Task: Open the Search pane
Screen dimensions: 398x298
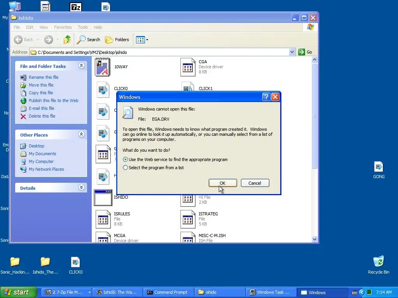Action: pos(89,40)
